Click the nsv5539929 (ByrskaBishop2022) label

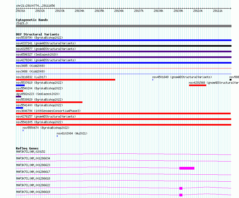click(39, 100)
